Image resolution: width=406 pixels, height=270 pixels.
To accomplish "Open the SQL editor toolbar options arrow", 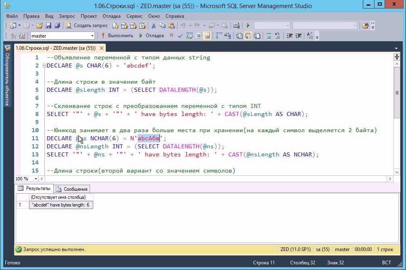I will coord(317,36).
